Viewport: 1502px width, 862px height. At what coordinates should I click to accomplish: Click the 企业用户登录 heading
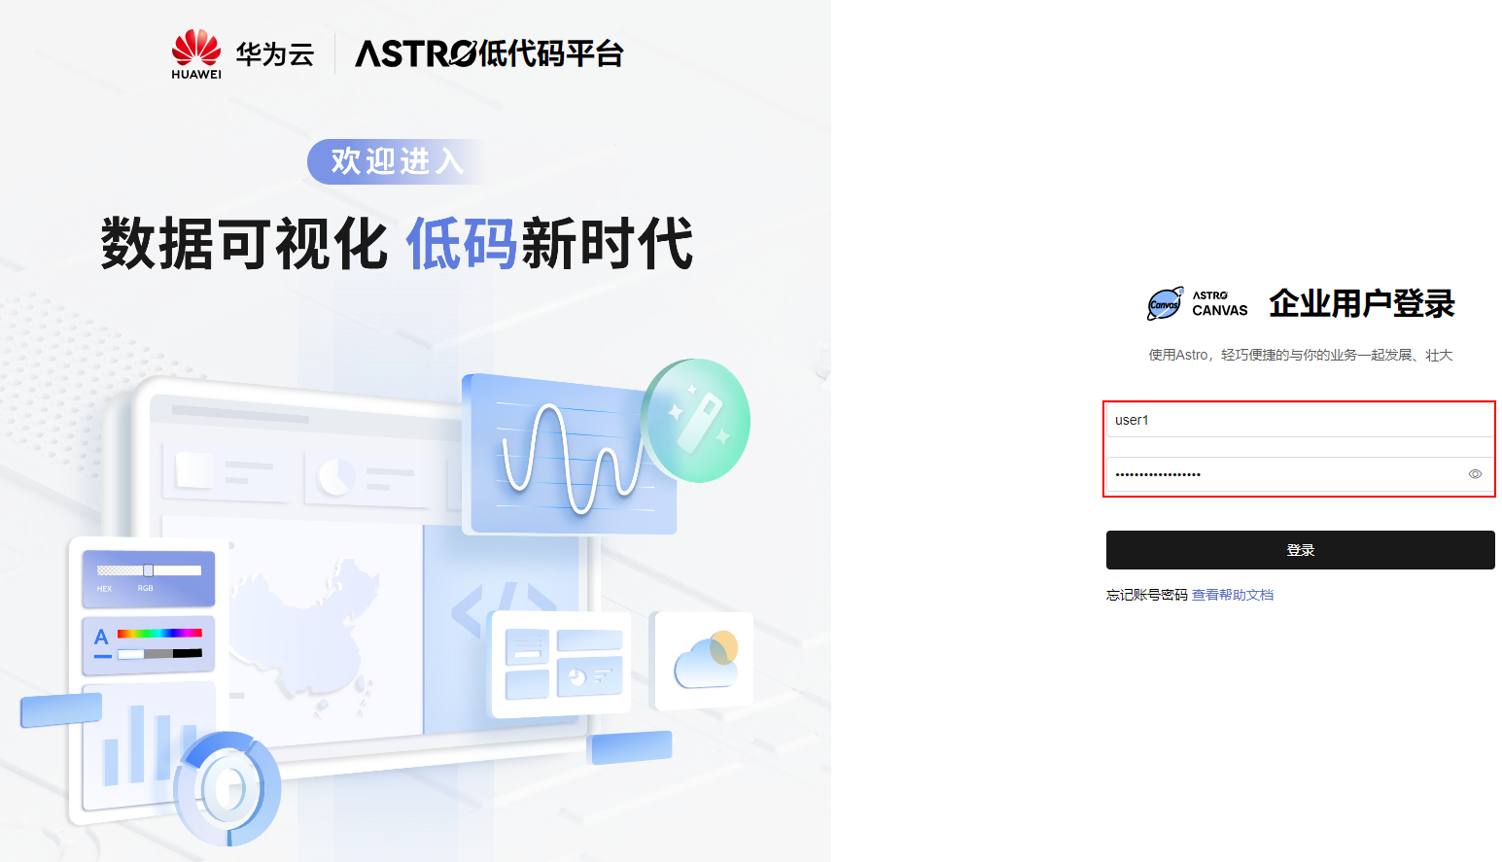(1361, 303)
